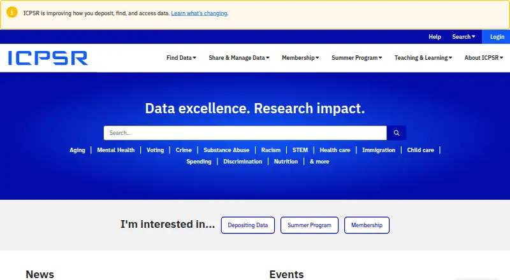Expand the Find Data menu
The width and height of the screenshot is (510, 280).
(181, 58)
